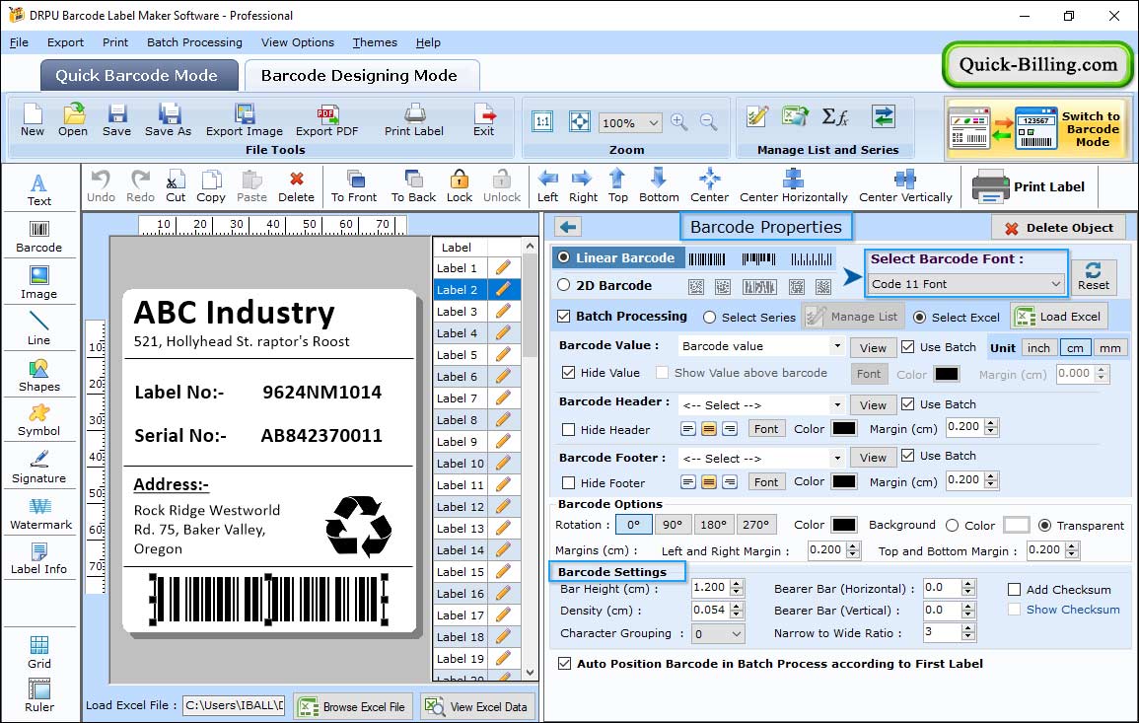Toggle the Grid display
The image size is (1139, 723).
pos(39,652)
